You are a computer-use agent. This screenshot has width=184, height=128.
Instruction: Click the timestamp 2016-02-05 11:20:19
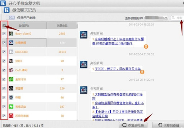(141, 80)
